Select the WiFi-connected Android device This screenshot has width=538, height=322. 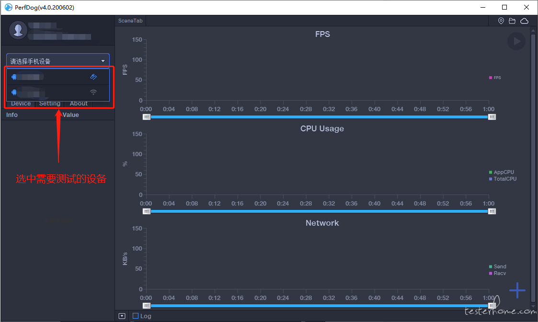58,92
